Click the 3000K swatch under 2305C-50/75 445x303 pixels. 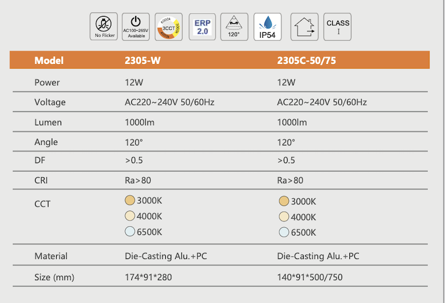[284, 201]
